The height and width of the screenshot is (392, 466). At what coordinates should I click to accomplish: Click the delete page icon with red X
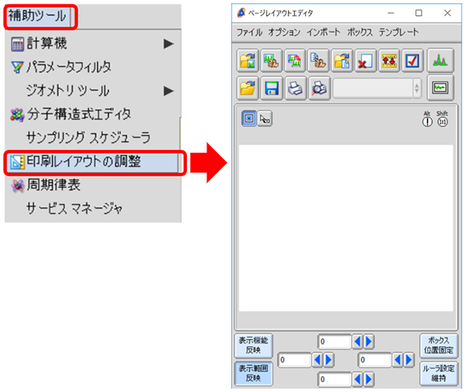tap(364, 61)
